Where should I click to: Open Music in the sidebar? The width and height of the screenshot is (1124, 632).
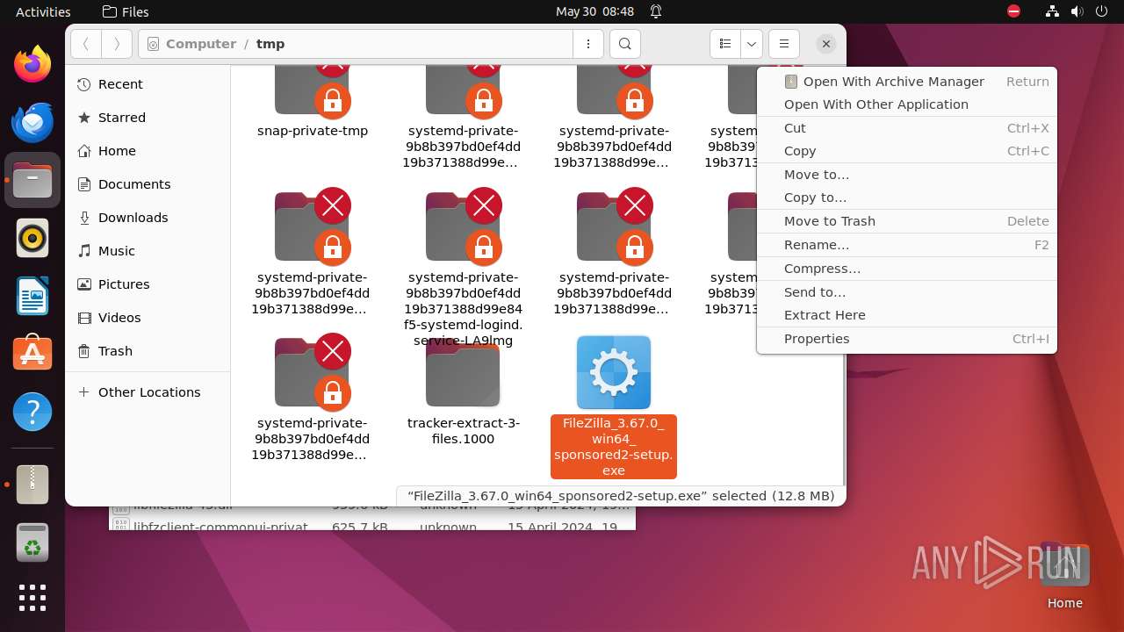[x=148, y=251]
